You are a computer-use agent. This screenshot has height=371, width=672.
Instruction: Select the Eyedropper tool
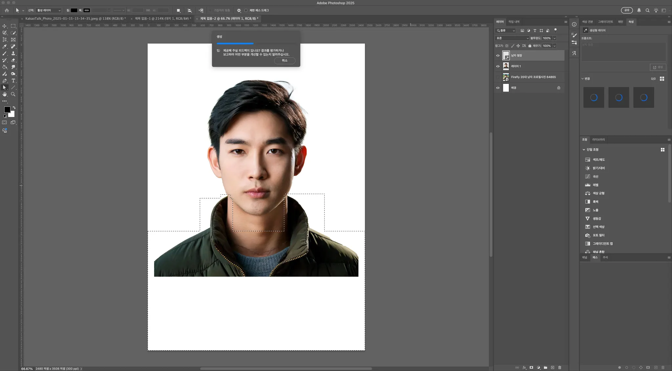pos(5,47)
